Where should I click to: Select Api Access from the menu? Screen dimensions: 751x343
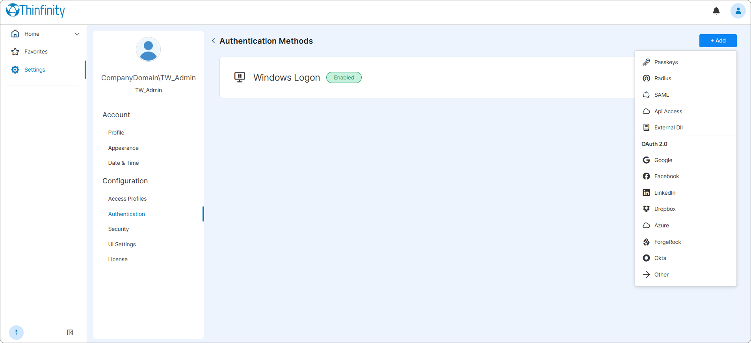pyautogui.click(x=686, y=111)
